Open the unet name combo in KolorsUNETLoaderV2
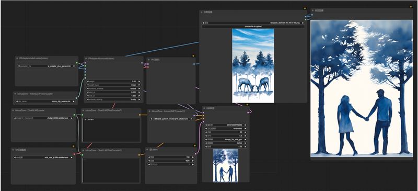 172,119
